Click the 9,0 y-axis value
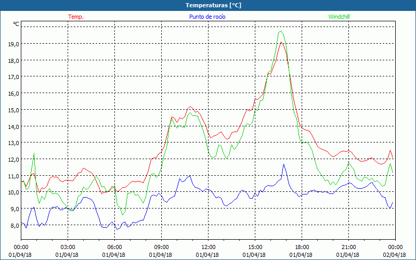This screenshot has height=260, width=416. [x=15, y=209]
